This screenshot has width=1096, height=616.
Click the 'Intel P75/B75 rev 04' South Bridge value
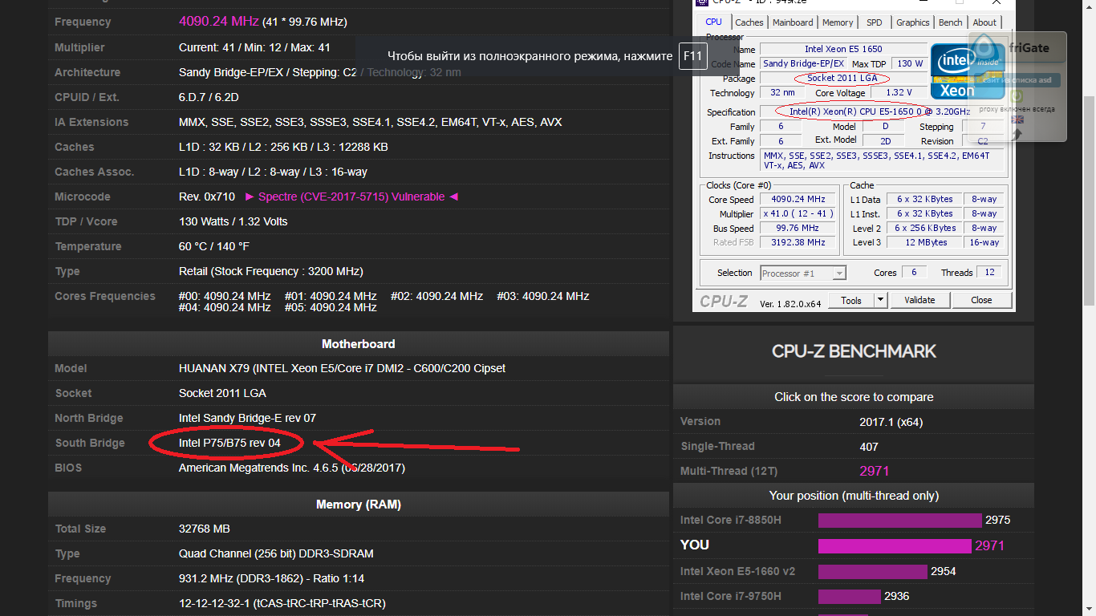[x=229, y=443]
